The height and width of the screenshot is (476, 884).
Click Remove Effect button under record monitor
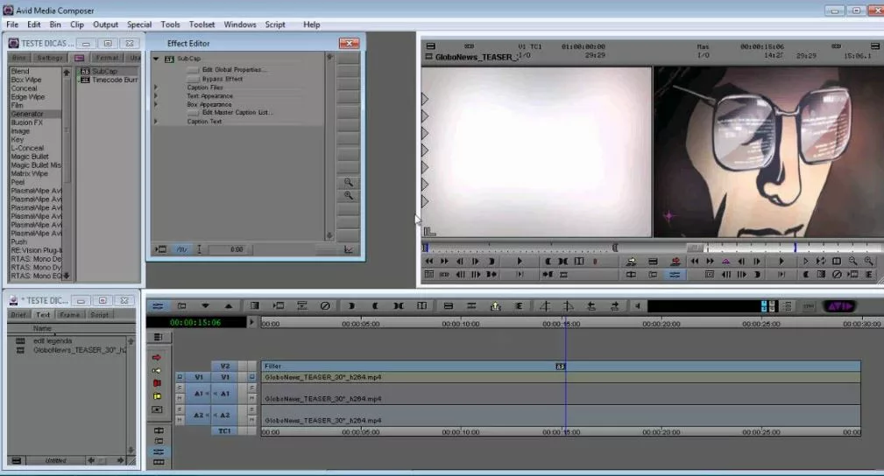pos(837,275)
